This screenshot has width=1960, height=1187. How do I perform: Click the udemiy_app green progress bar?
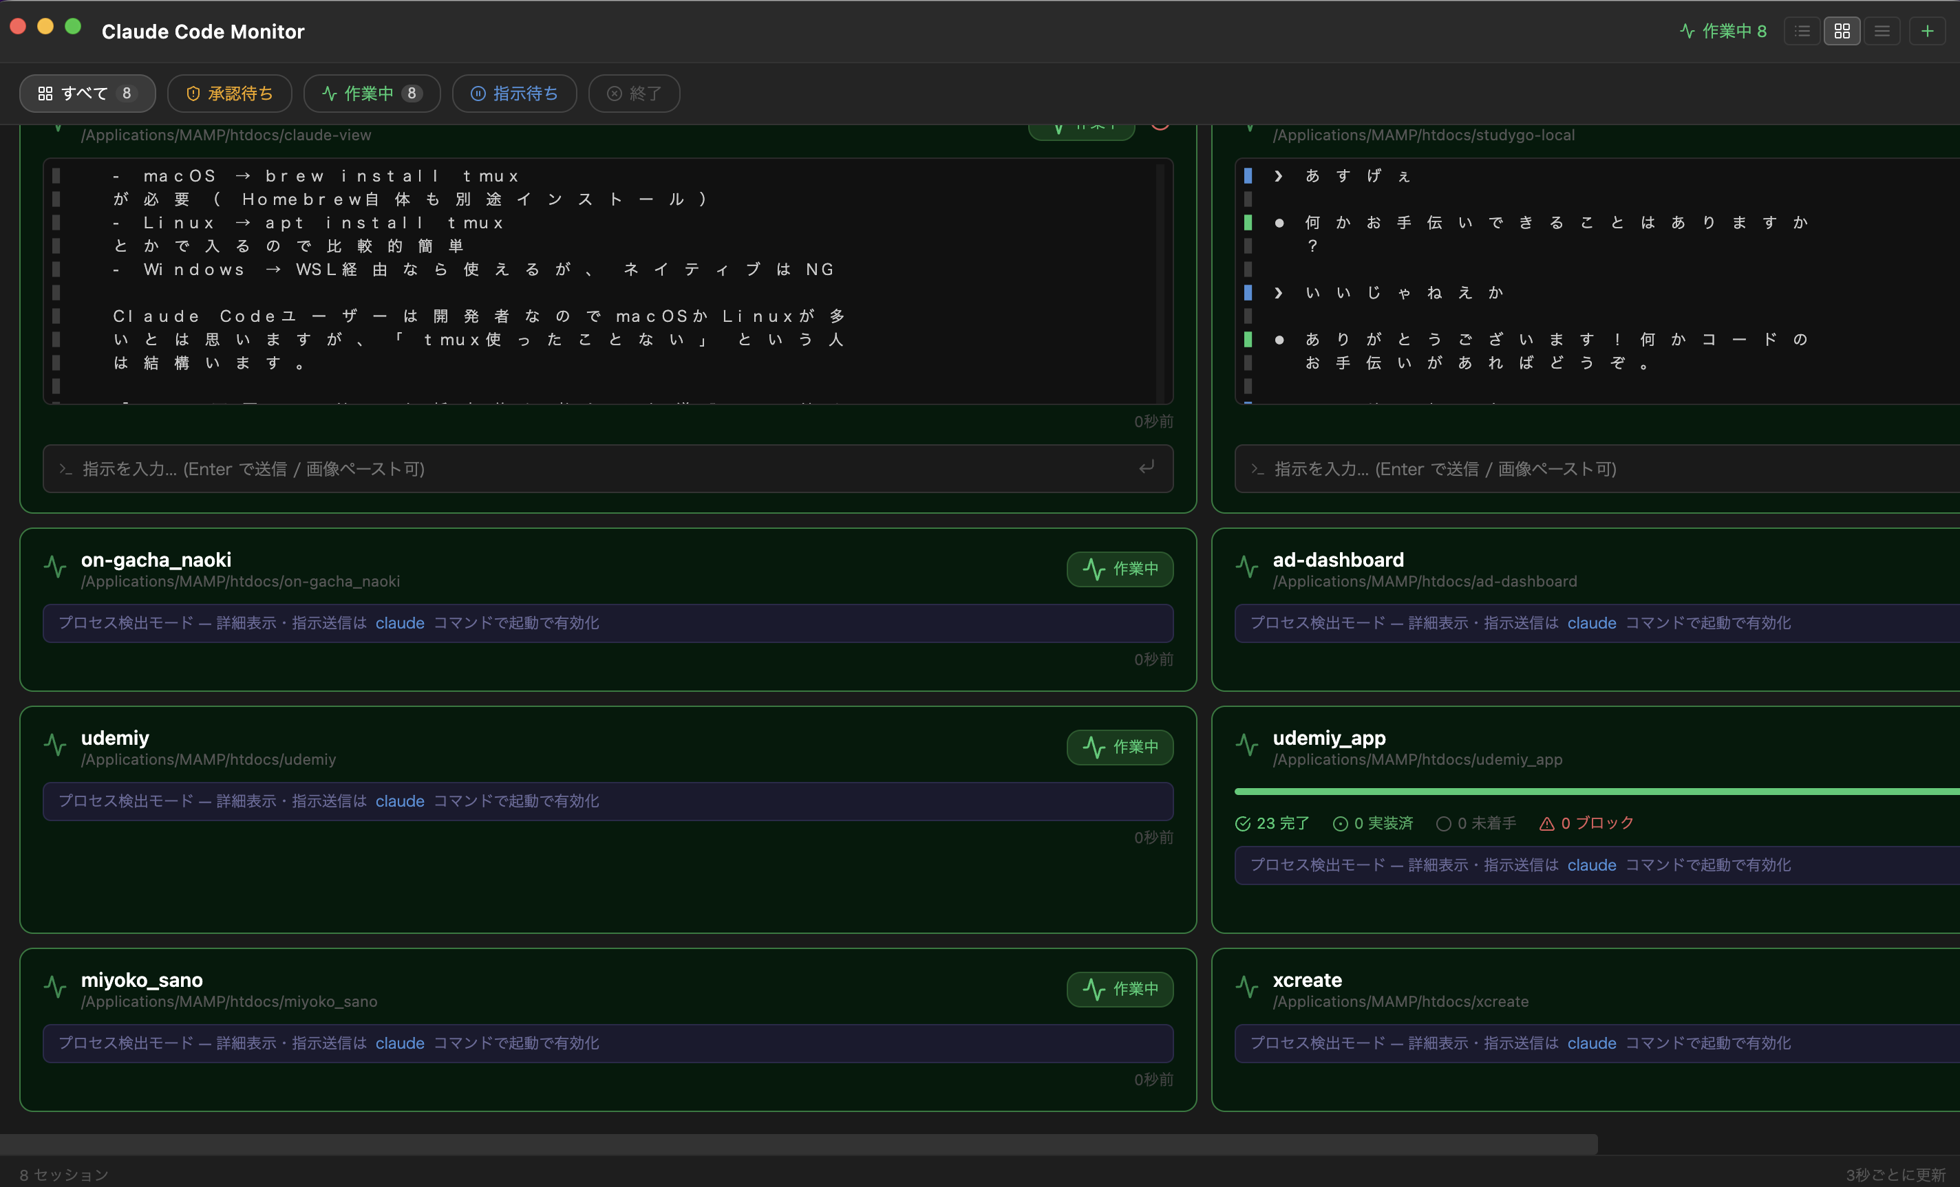tap(1591, 791)
